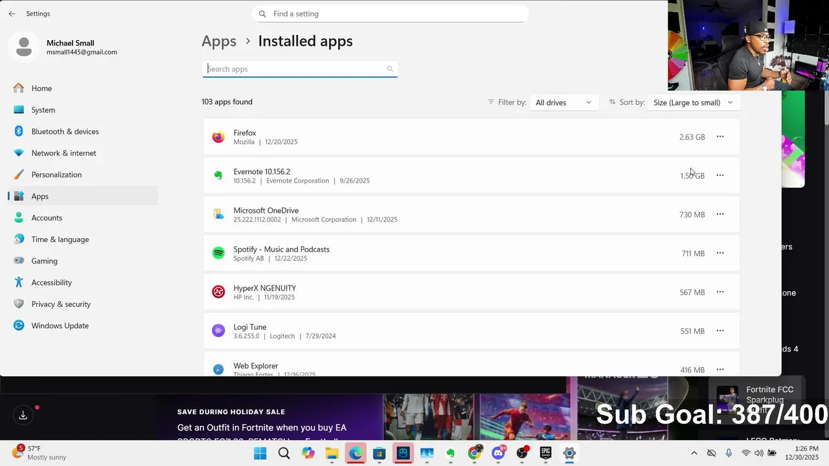Go back with the Settings back arrow

click(x=12, y=14)
